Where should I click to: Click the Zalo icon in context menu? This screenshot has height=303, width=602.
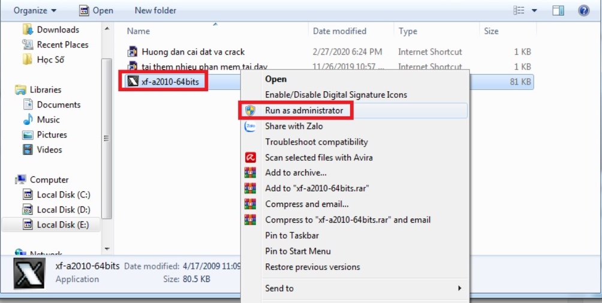[251, 127]
